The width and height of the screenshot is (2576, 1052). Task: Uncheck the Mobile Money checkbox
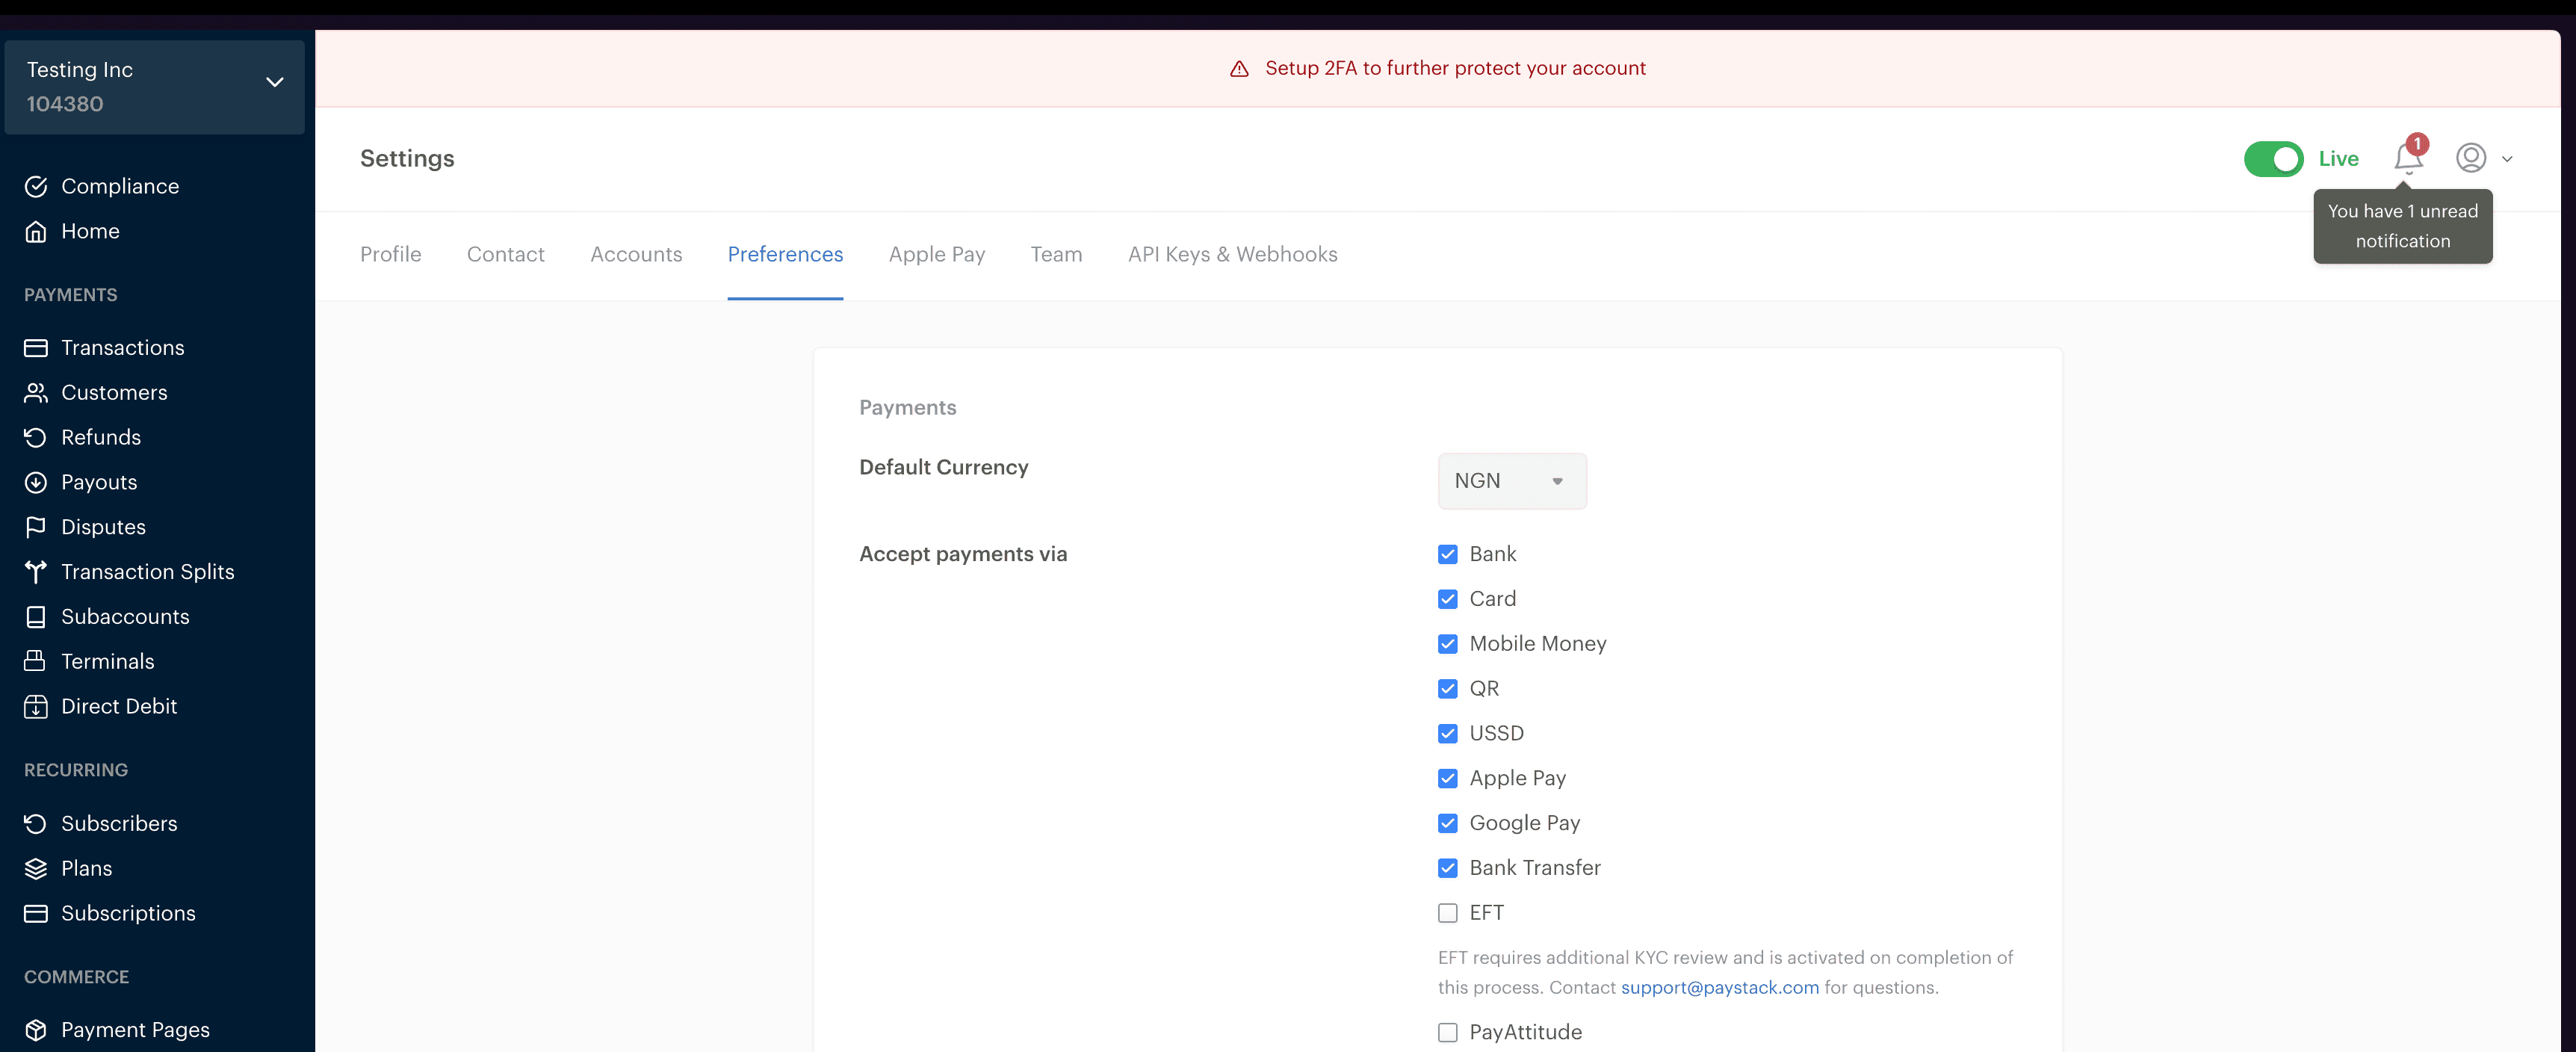1447,644
